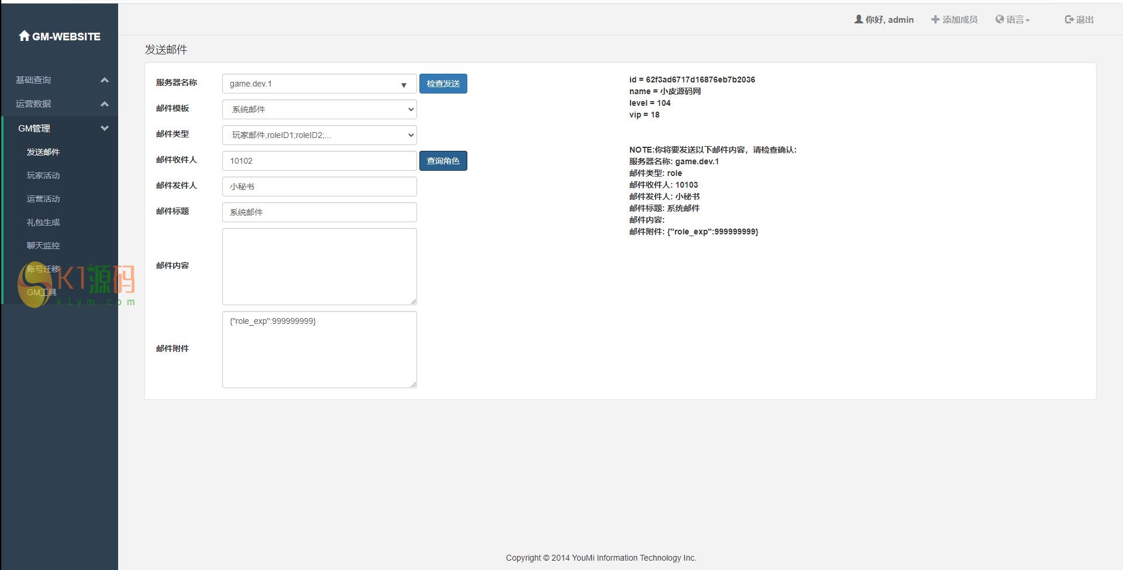Viewport: 1123px width, 570px height.
Task: Click the copyright footer text
Action: pyautogui.click(x=601, y=558)
